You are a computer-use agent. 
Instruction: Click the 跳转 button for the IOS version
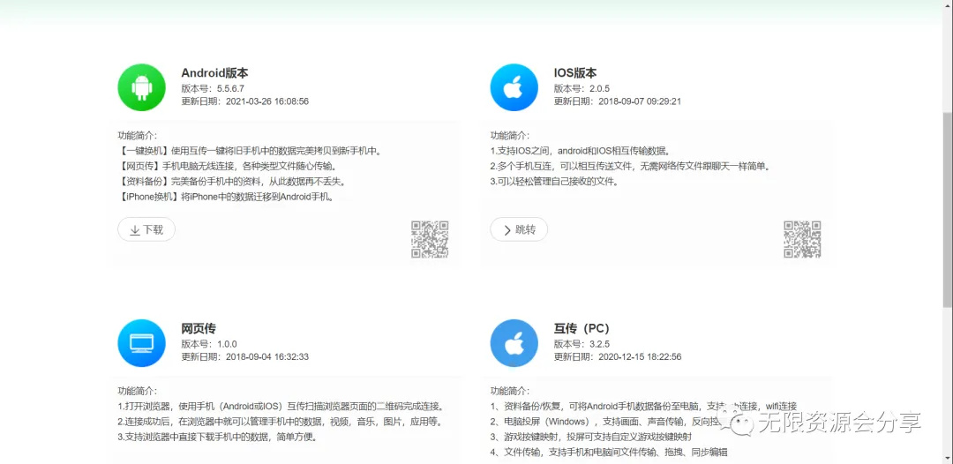[519, 229]
